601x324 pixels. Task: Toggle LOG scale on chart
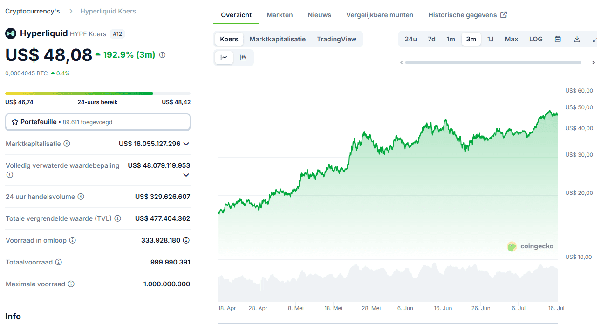(536, 39)
